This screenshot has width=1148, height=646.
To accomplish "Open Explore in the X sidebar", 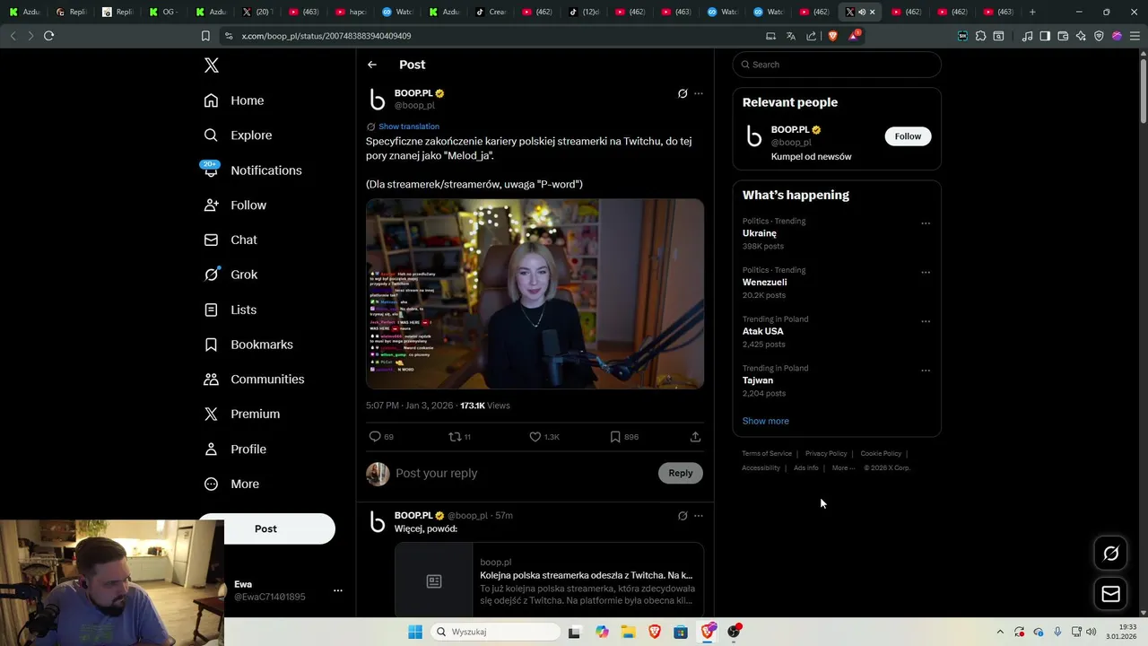I will (238, 135).
